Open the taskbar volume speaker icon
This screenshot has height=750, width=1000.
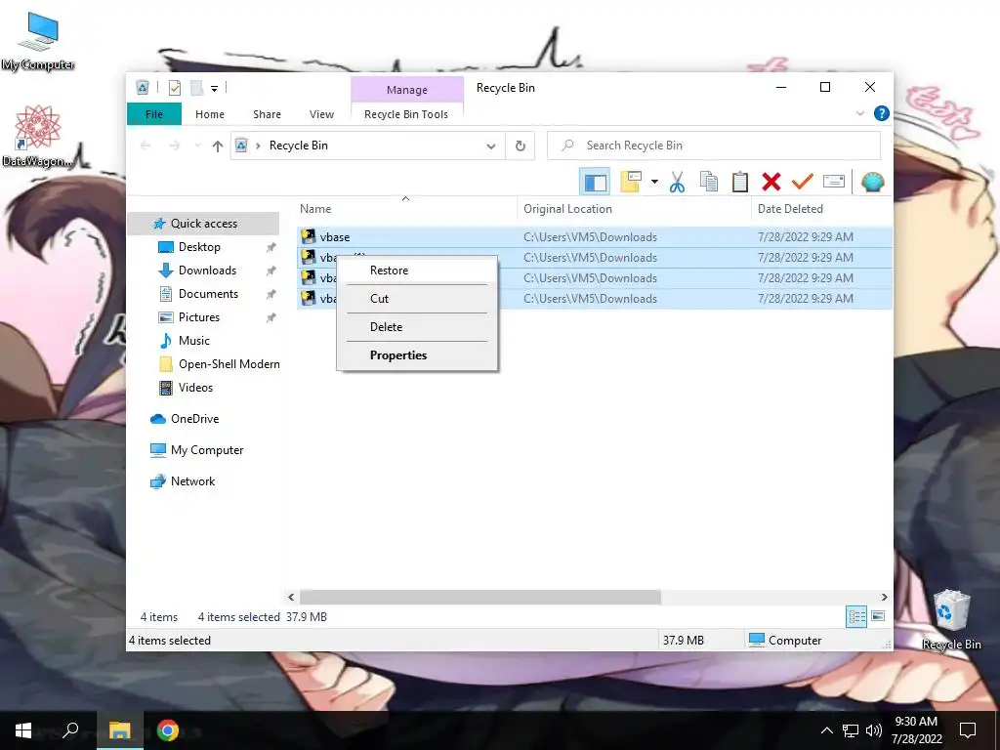tap(874, 730)
